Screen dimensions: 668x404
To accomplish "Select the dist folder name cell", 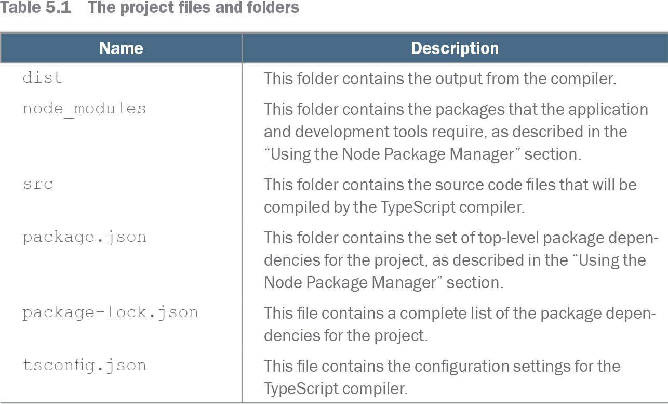I will pyautogui.click(x=43, y=78).
